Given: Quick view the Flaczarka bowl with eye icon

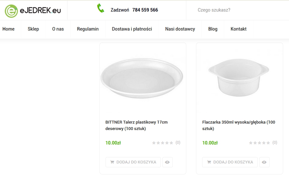Looking at the screenshot, I should 264,162.
